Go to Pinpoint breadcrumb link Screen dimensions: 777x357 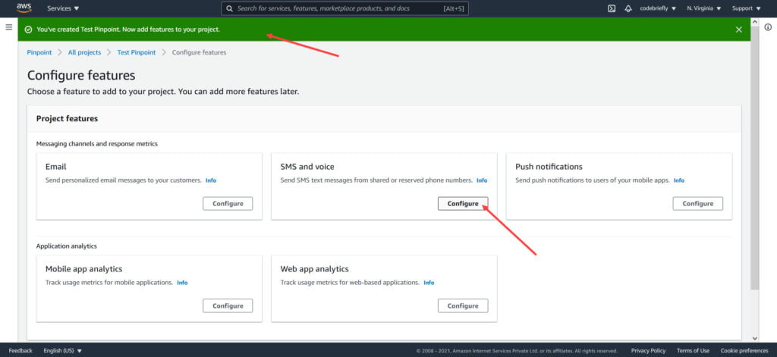pos(39,52)
